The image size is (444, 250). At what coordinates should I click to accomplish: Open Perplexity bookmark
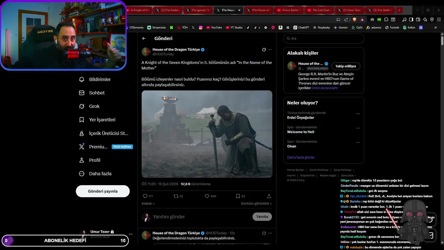click(x=321, y=27)
